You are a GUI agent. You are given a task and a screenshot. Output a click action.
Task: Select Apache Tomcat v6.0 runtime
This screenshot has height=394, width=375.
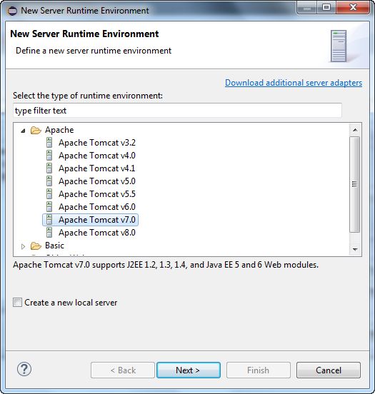click(97, 207)
